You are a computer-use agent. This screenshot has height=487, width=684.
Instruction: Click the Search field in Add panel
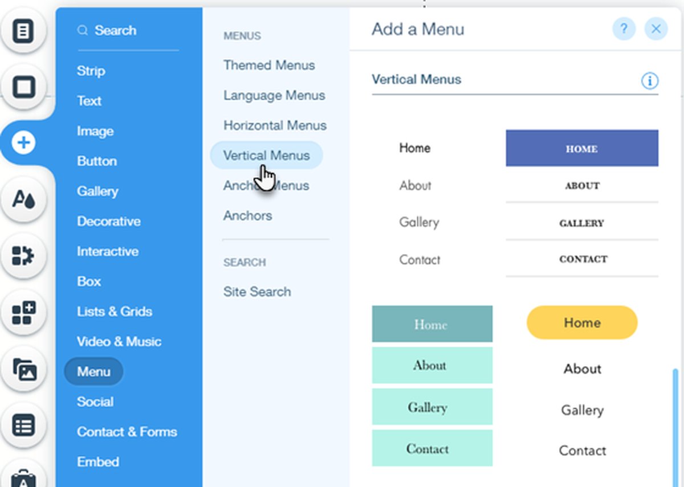[x=128, y=31]
